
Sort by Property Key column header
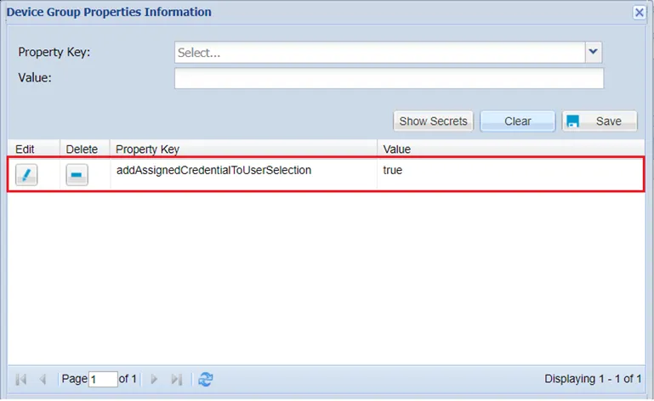click(x=243, y=149)
